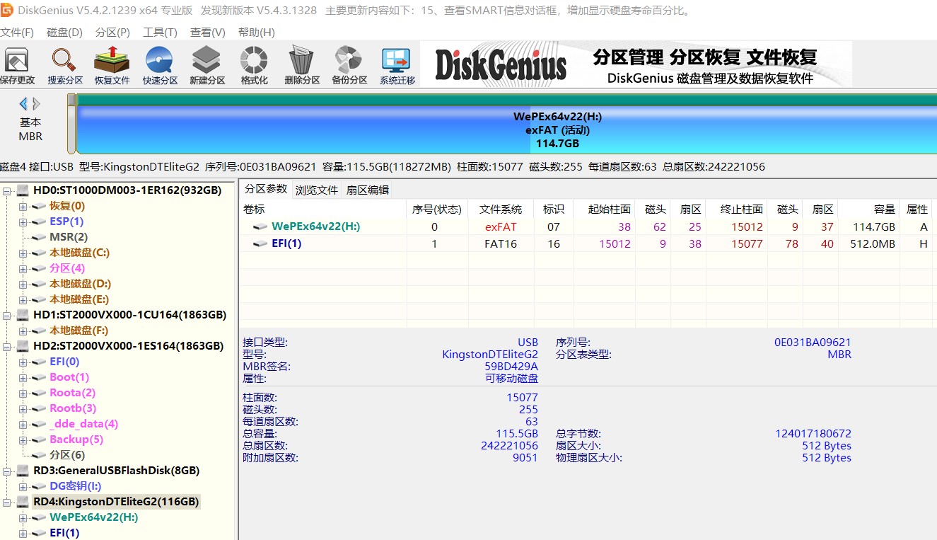Go to the next disk with the right arrow
This screenshot has height=540, width=937.
[36, 103]
